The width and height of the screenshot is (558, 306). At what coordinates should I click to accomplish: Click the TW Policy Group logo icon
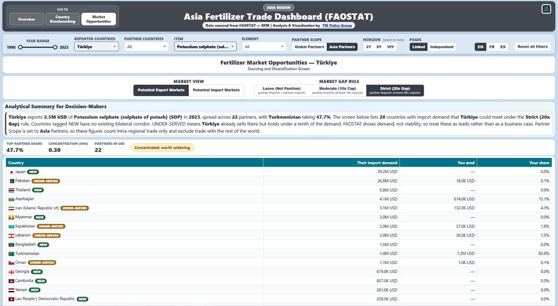coord(546,9)
